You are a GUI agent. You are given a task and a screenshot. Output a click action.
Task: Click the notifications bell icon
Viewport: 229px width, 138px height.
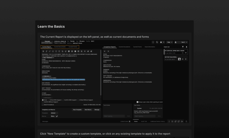161,42
